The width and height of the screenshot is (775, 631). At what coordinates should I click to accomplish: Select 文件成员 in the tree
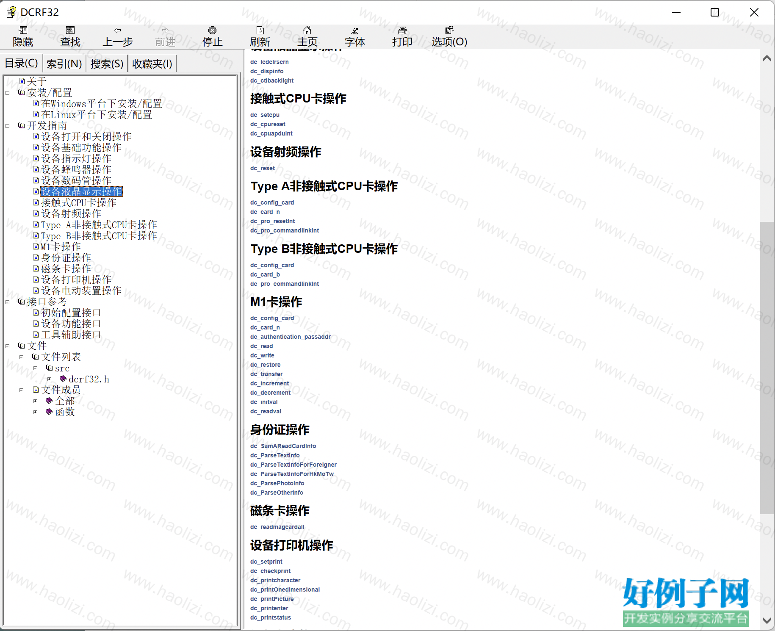pyautogui.click(x=61, y=390)
